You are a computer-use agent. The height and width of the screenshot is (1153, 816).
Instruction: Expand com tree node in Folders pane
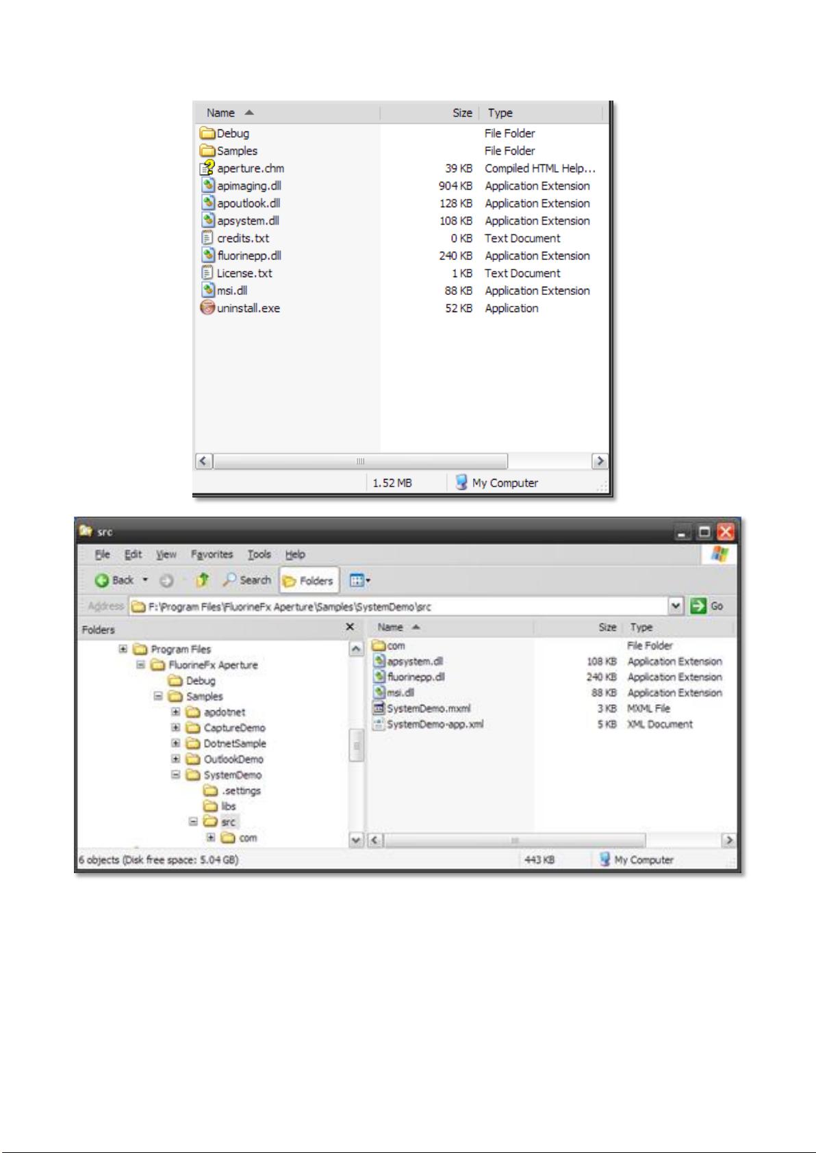tap(211, 837)
